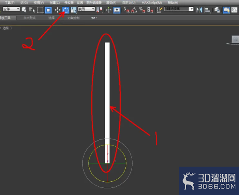Click the 边面 viewport shading label
239x195 pixels.
(6, 28)
